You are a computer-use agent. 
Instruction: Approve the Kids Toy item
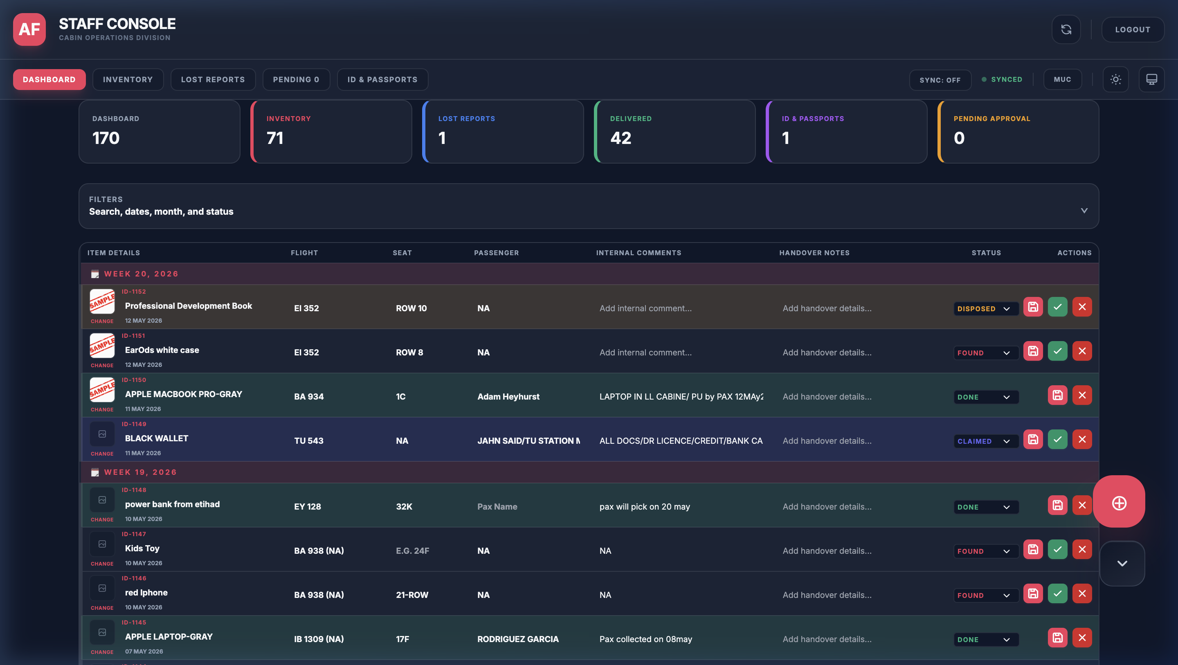(1057, 550)
